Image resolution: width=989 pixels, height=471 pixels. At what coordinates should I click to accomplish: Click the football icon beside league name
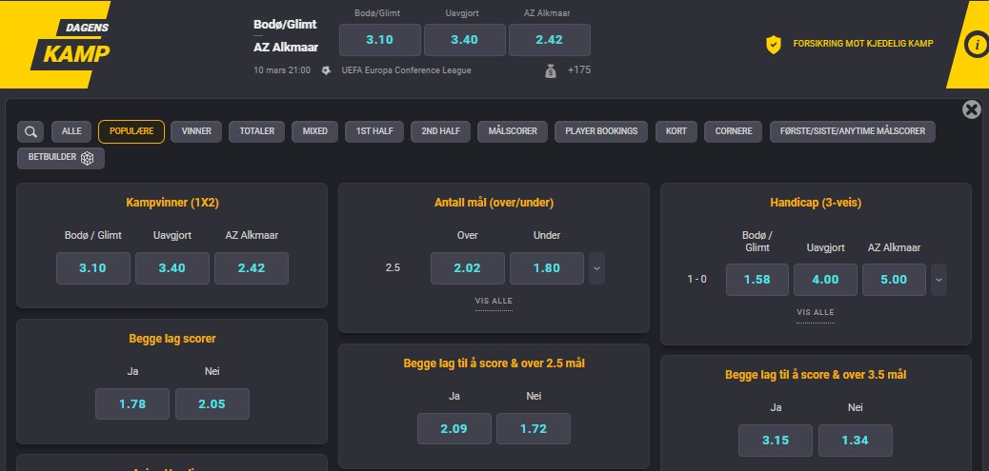click(326, 70)
